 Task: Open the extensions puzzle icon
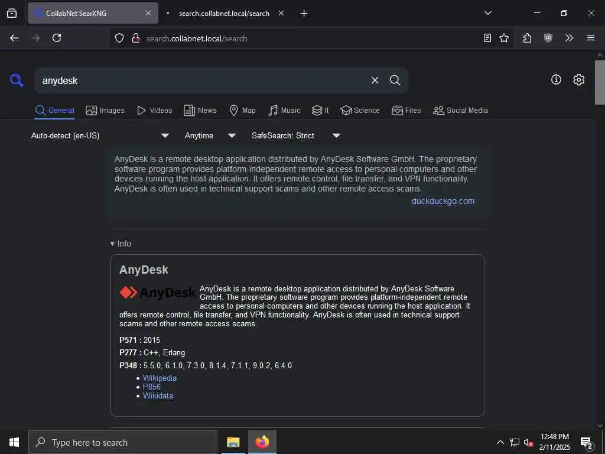pos(527,38)
